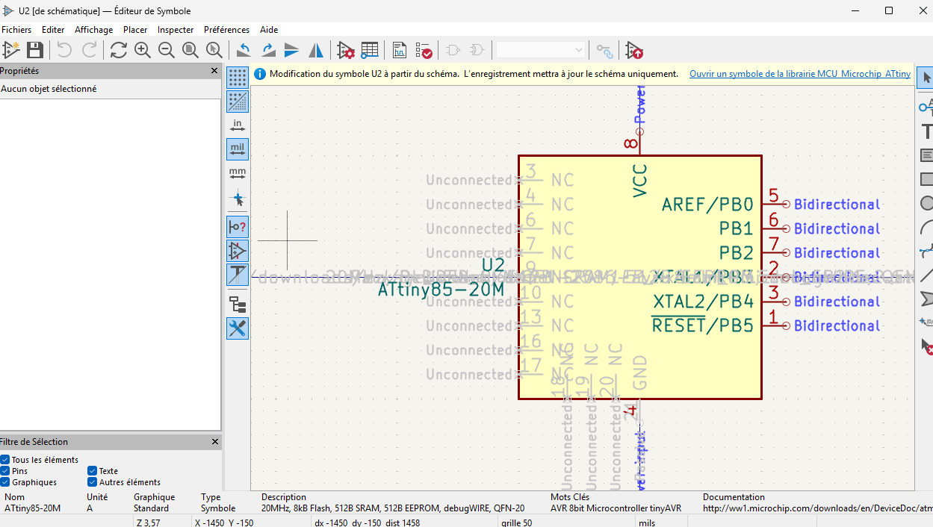Uncheck the Texte selection filter
Viewport: 933px width, 527px height.
pos(93,471)
